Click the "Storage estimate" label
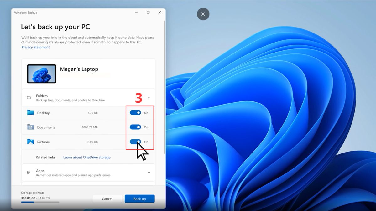 [33, 193]
